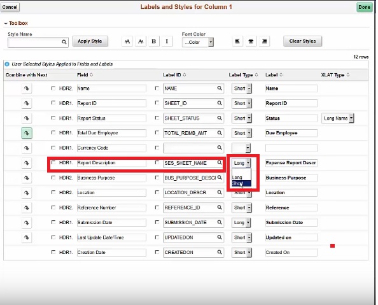This screenshot has width=378, height=305.
Task: Toggle bold formatting in the Toolbox
Action: click(x=153, y=41)
